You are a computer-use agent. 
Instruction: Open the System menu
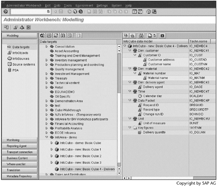click(116, 6)
